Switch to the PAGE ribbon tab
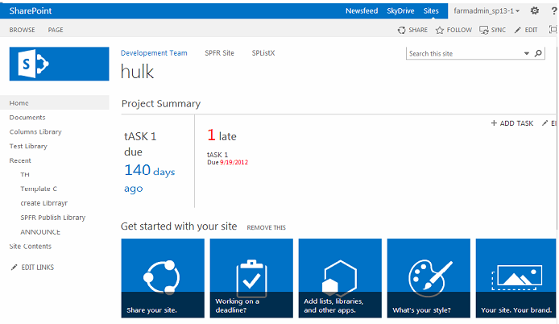Screen dimensions: 559x324 point(56,30)
